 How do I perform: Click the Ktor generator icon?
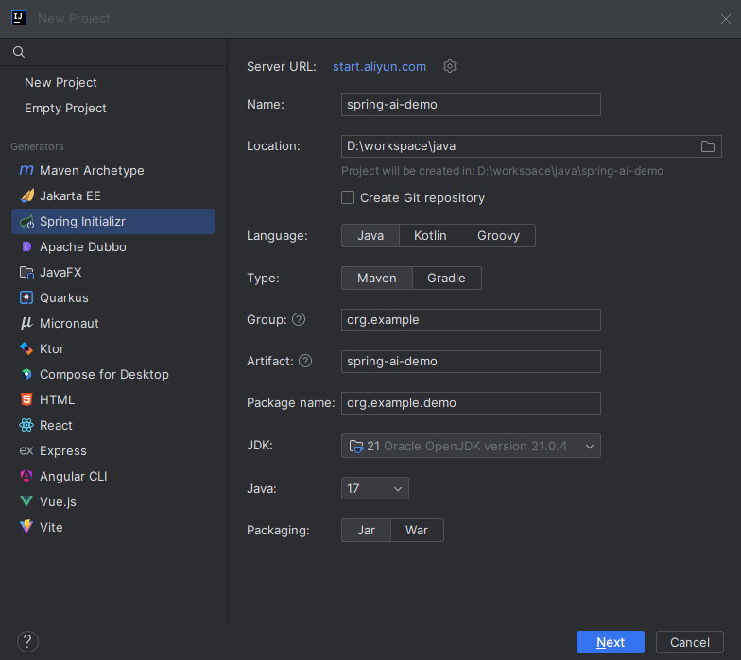tap(26, 349)
